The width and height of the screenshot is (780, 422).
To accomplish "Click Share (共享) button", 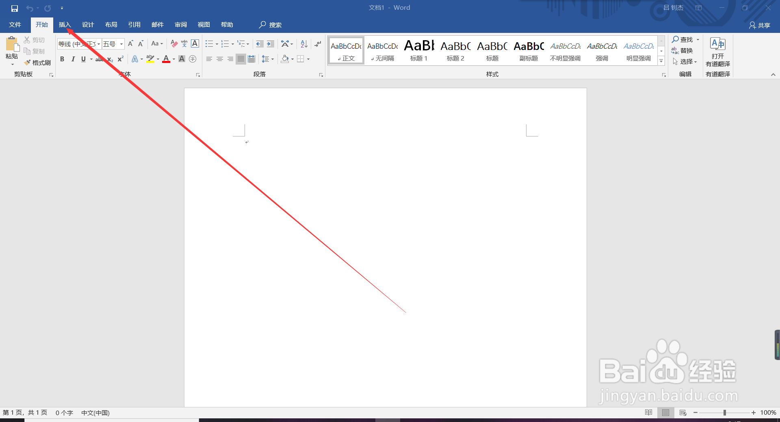I will coord(759,25).
